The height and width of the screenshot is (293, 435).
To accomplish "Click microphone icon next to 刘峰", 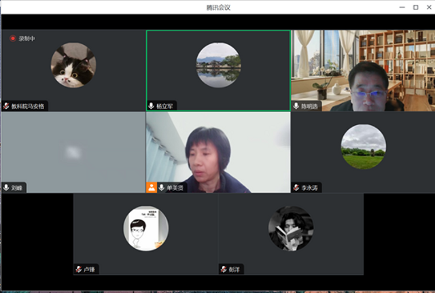I will click(6, 187).
